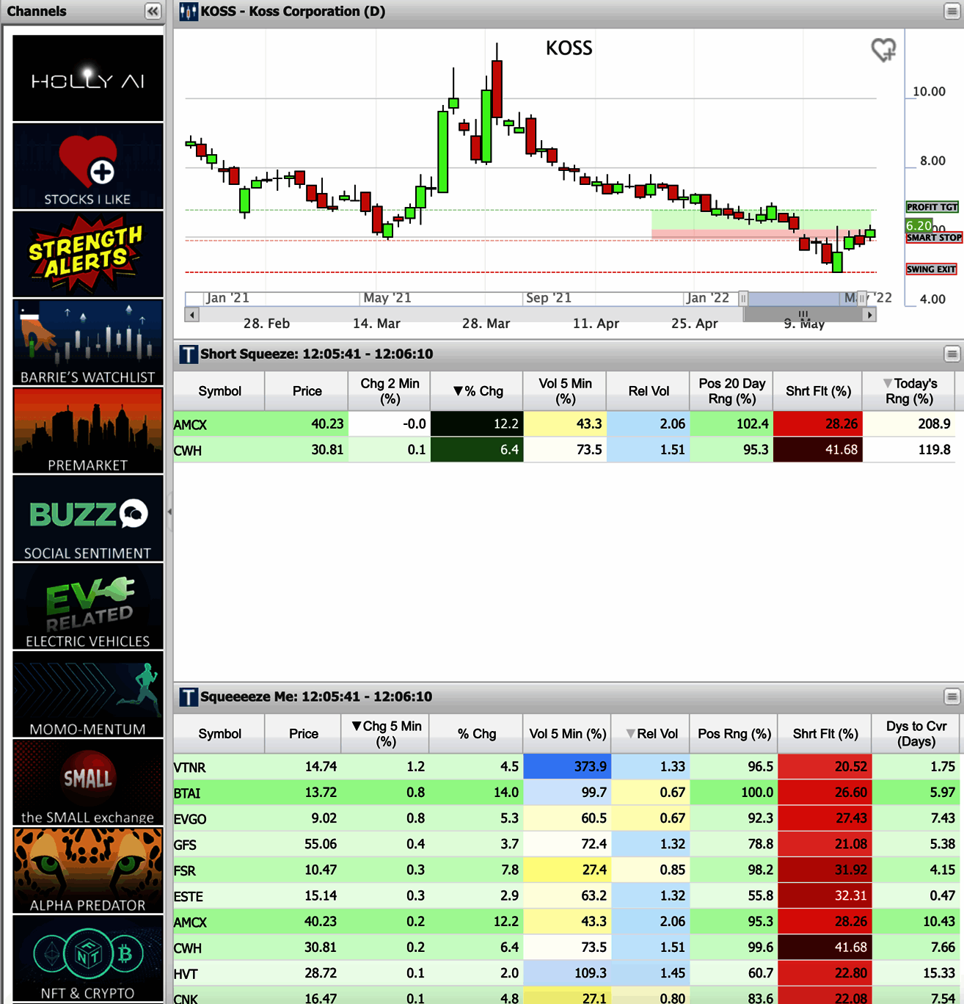The image size is (964, 1004).
Task: Click the PROFIT TGT label on the chart
Action: [932, 207]
